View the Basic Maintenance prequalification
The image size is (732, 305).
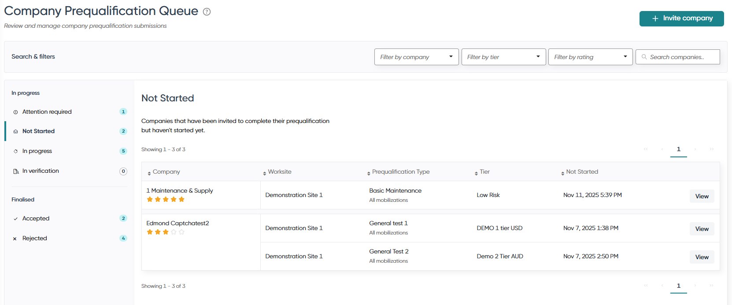click(702, 196)
